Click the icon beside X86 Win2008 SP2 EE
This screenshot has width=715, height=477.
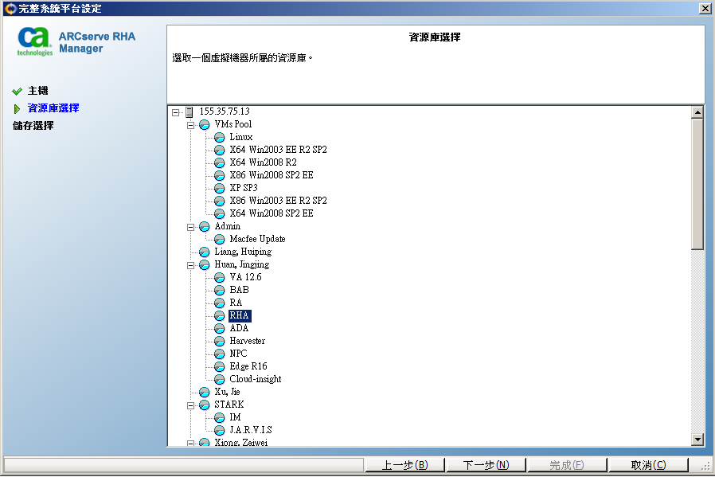(219, 175)
